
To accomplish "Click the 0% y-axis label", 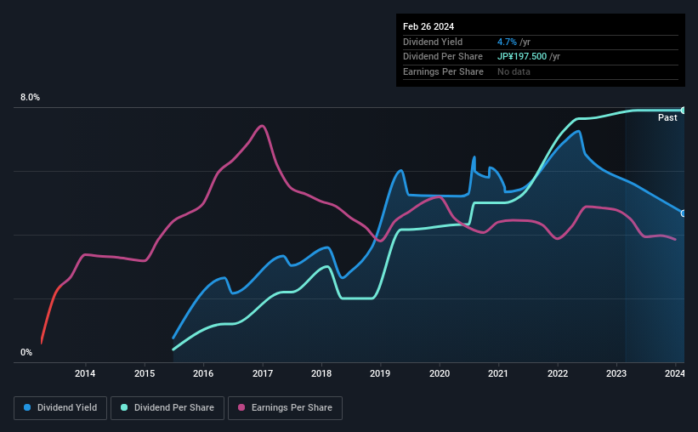I will (26, 353).
